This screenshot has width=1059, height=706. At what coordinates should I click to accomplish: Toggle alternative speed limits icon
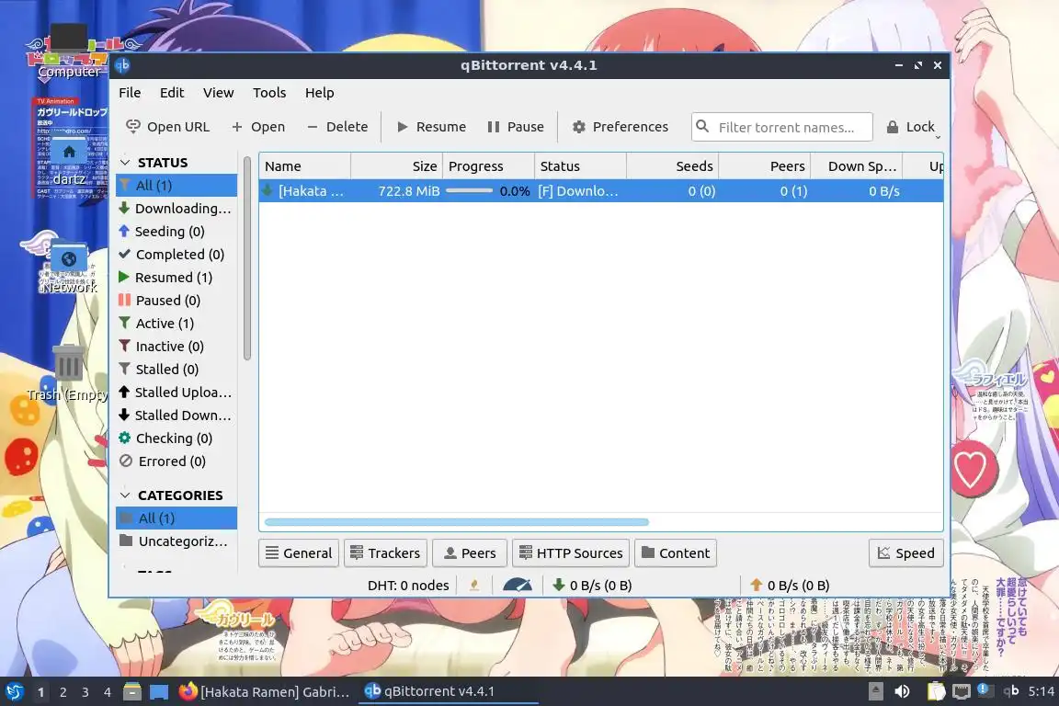coord(518,585)
